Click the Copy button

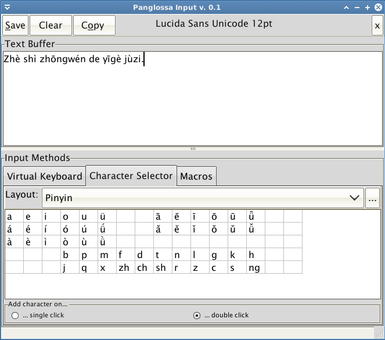[x=93, y=25]
